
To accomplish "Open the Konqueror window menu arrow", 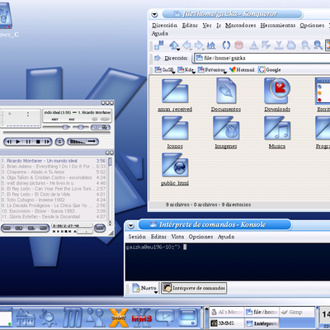I will [x=154, y=14].
